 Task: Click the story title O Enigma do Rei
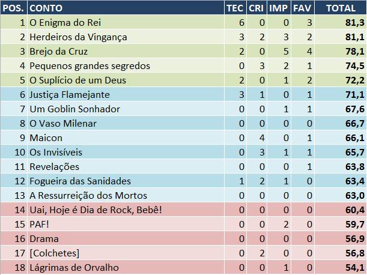tap(65, 22)
